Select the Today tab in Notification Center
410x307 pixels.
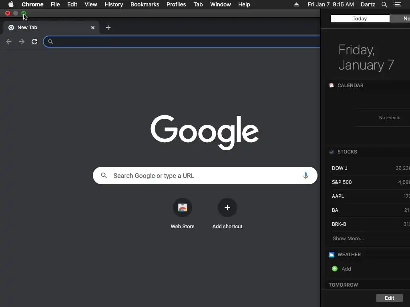click(360, 18)
